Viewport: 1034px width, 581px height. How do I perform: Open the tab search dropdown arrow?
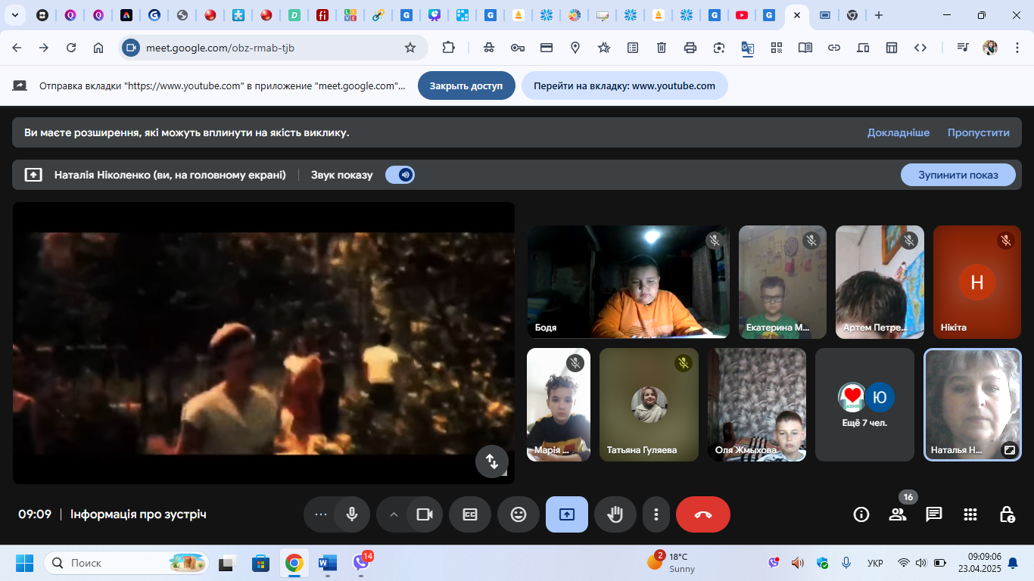16,15
